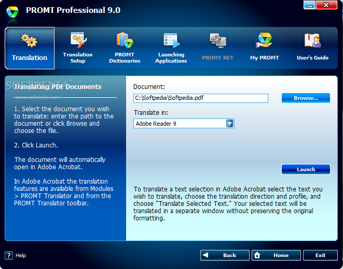Click Launching Applications icon

(171, 40)
